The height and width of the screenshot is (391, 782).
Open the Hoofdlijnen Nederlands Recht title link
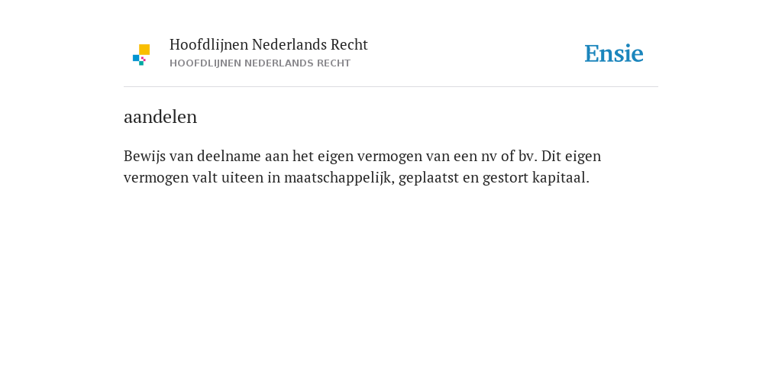pyautogui.click(x=268, y=44)
